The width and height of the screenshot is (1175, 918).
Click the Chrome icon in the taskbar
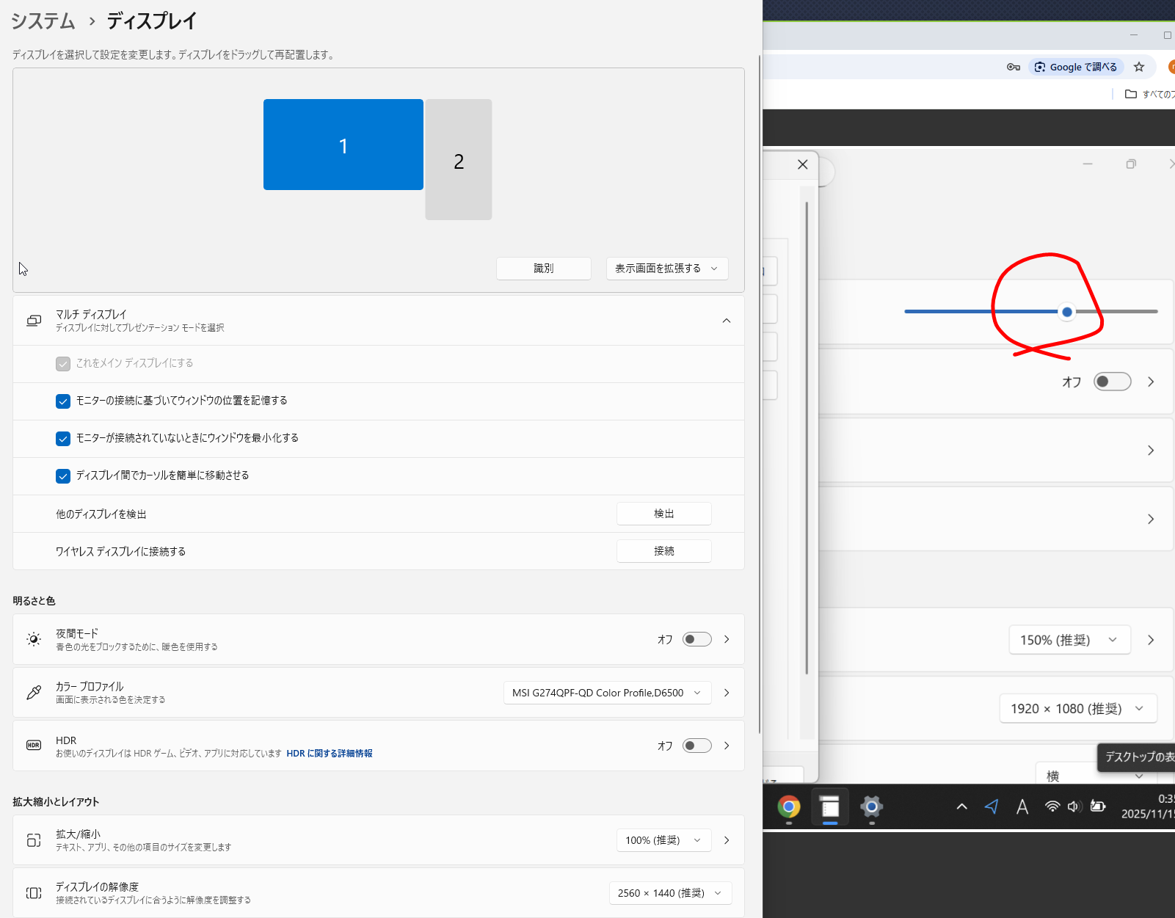(x=789, y=807)
